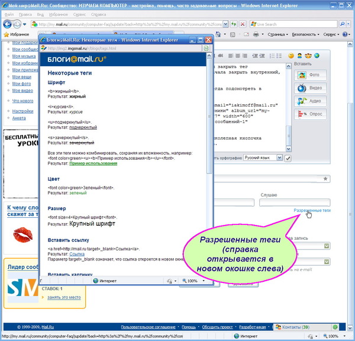Go back with the IE Back arrow
The image size is (355, 341).
point(8,24)
